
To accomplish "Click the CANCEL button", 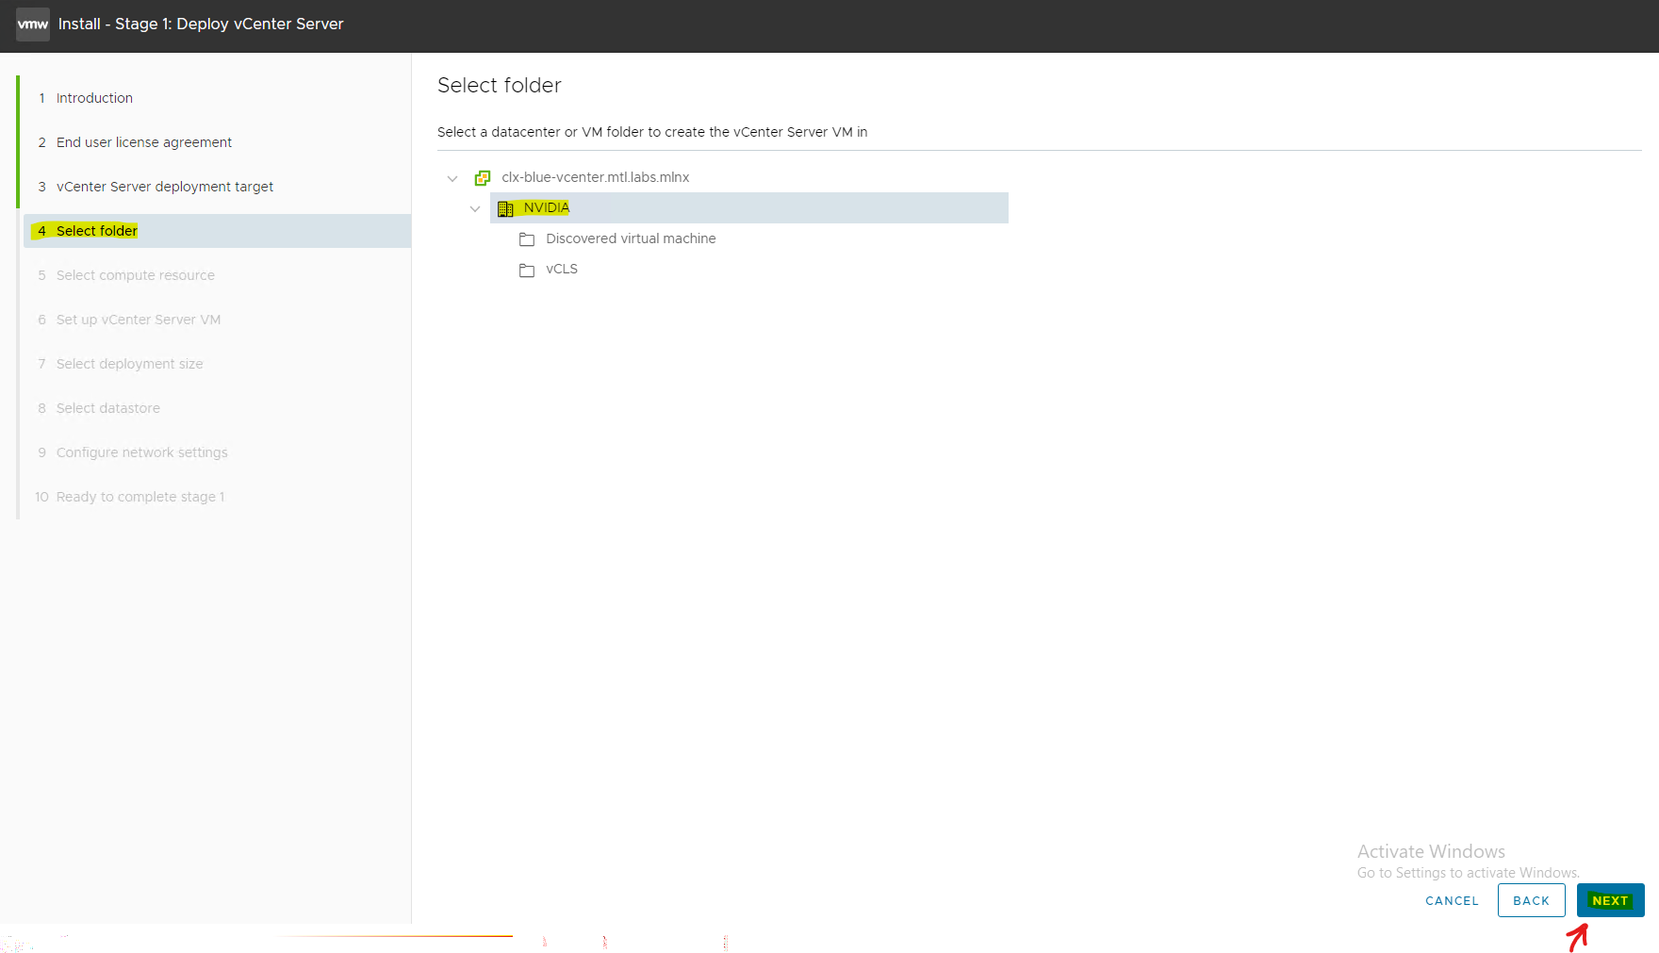I will pyautogui.click(x=1452, y=900).
